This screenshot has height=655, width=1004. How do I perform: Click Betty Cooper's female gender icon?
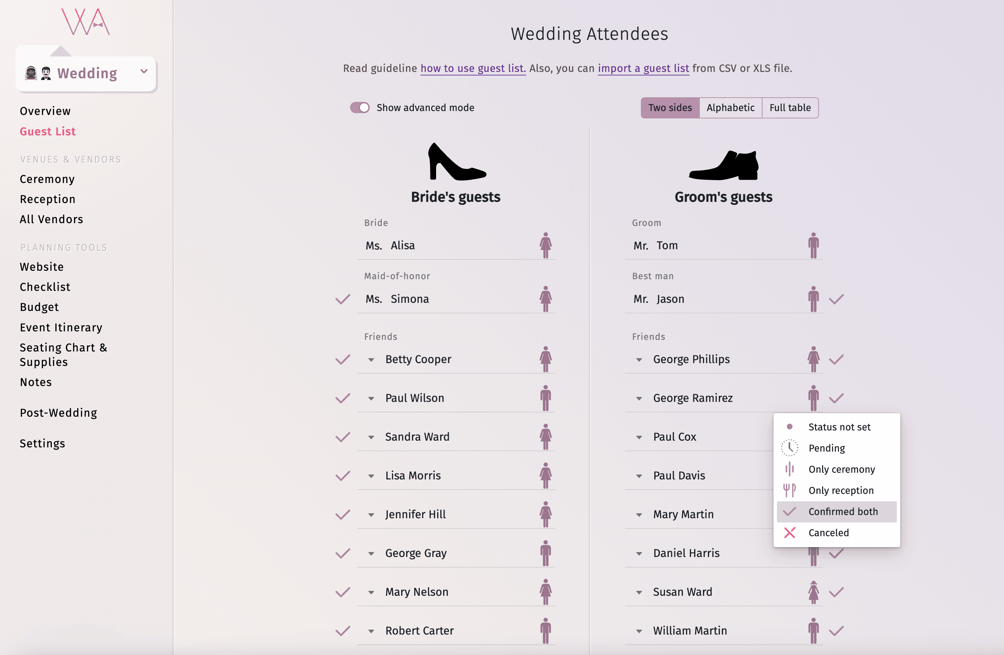coord(545,359)
